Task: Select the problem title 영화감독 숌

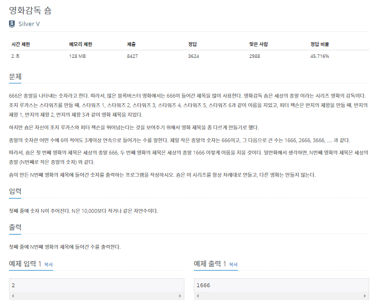Action: [x=30, y=10]
